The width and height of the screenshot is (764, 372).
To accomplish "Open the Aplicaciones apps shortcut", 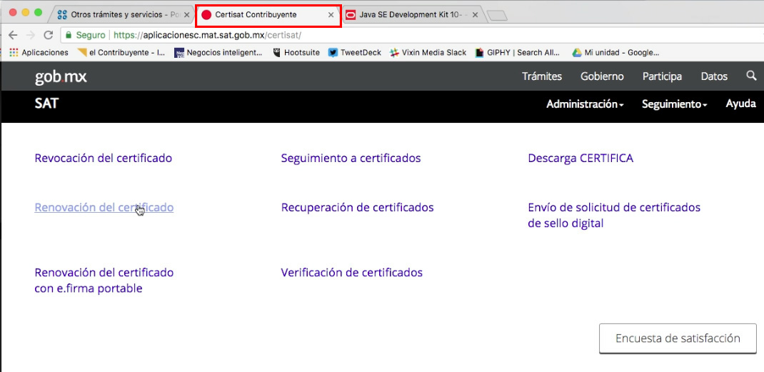I will tap(39, 52).
